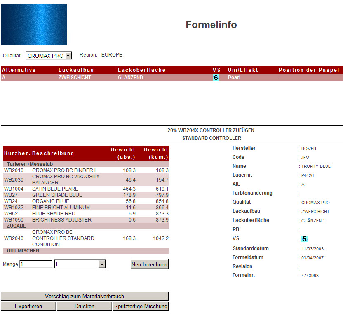Click the Gewicht (kum.) column header
343x316 pixels.
155,153
